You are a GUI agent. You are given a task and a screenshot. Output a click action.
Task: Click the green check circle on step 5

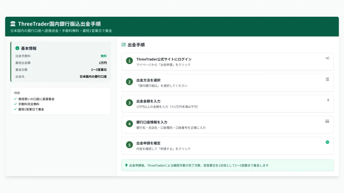[327, 142]
